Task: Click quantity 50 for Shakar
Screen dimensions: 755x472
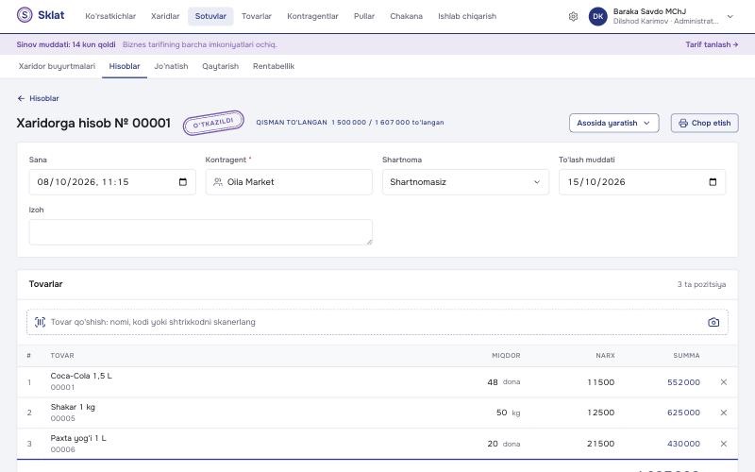Action: tap(501, 413)
